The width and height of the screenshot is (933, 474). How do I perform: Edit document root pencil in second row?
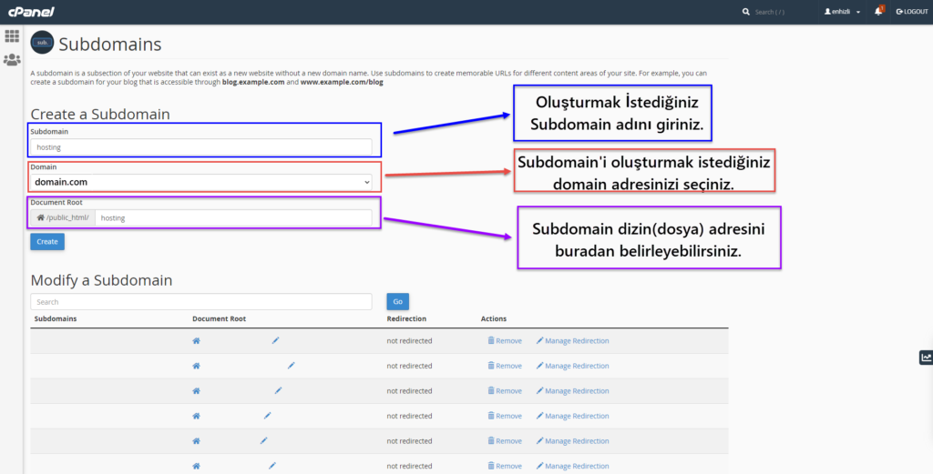(292, 366)
